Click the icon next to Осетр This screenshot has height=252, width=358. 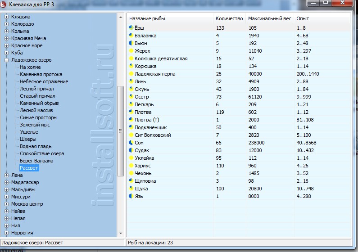[x=131, y=97]
